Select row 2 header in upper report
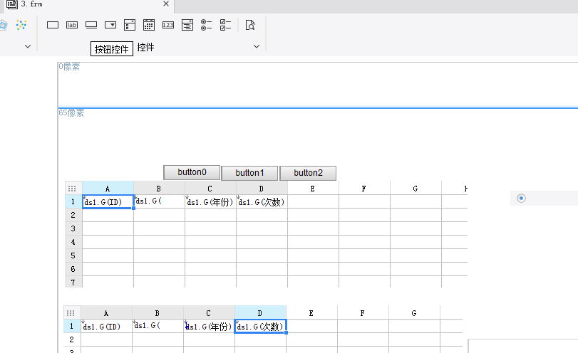Screen dimensions: 578x353 point(73,215)
